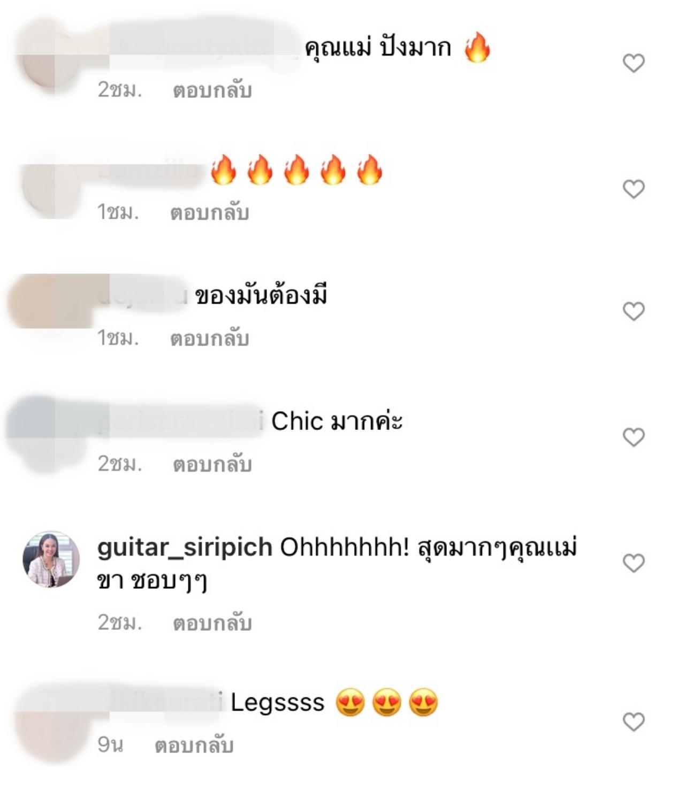Like the "Chic มากค่ะ" comment
The width and height of the screenshot is (685, 792).
coord(634,437)
